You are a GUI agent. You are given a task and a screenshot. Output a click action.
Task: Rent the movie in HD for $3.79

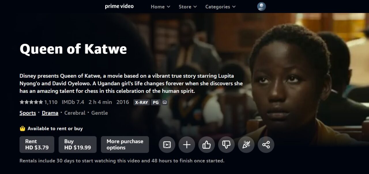(37, 144)
